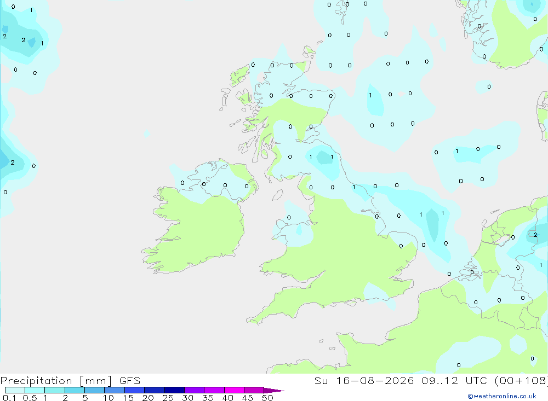Click the 2 to 5 mm legend swatch
The height and width of the screenshot is (401, 548).
point(75,390)
